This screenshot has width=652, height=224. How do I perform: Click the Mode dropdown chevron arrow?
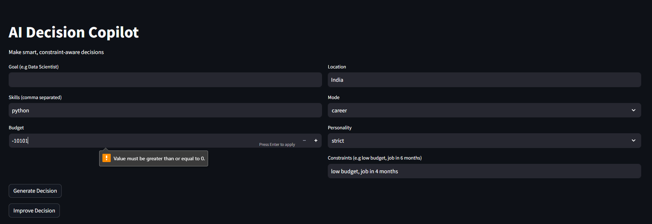click(x=634, y=110)
